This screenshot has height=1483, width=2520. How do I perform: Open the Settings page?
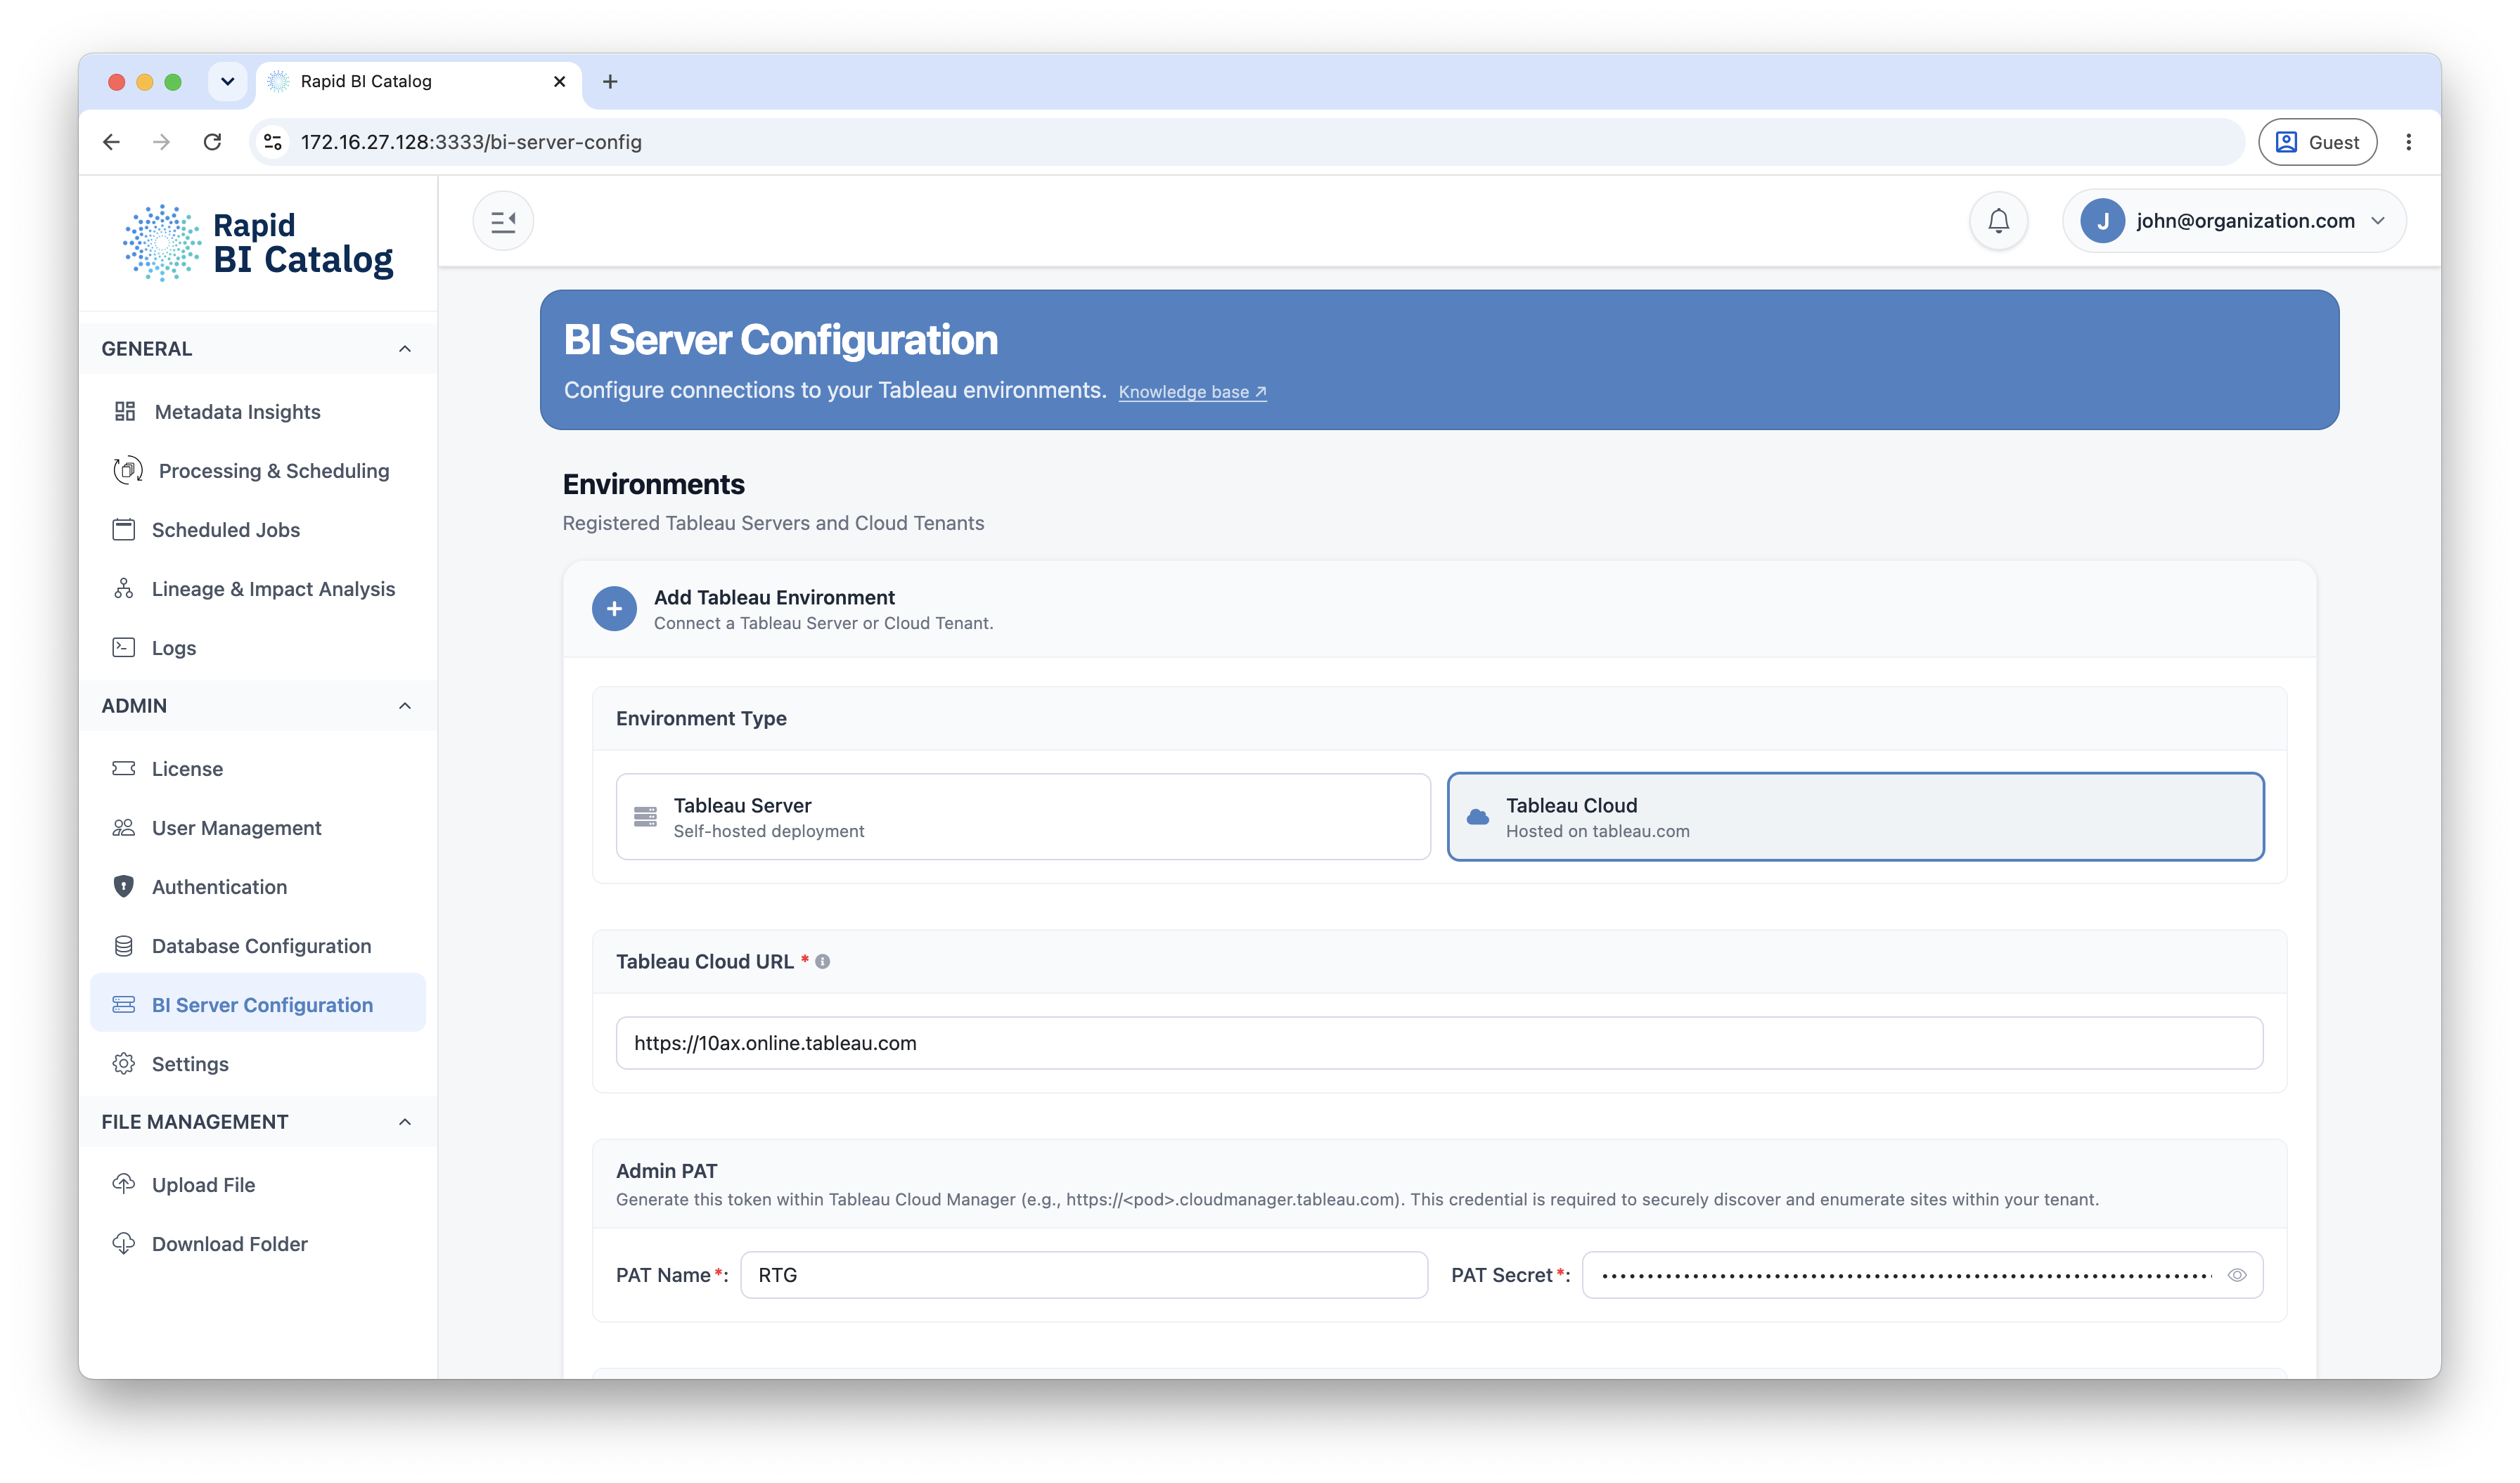(x=258, y=1063)
